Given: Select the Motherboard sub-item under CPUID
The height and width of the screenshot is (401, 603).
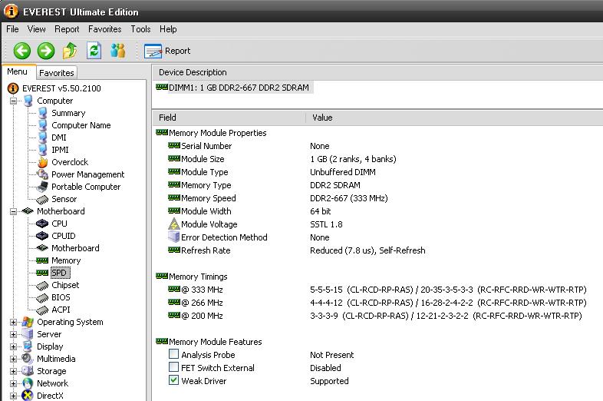Looking at the screenshot, I should click(75, 248).
